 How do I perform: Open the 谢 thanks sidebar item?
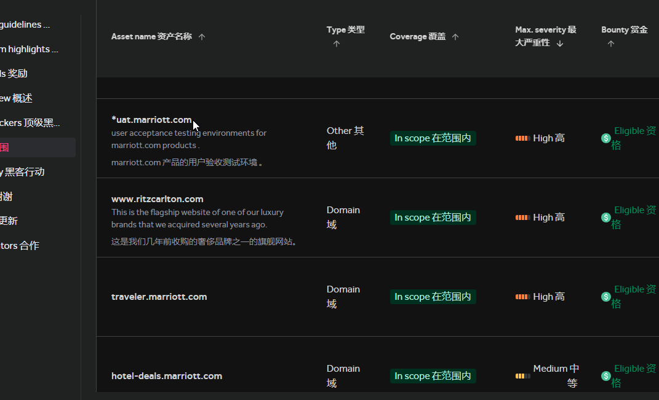tap(6, 197)
